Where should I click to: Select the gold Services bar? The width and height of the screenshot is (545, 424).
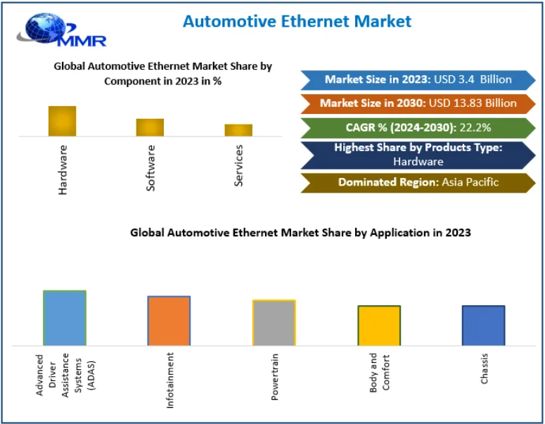[x=238, y=130]
